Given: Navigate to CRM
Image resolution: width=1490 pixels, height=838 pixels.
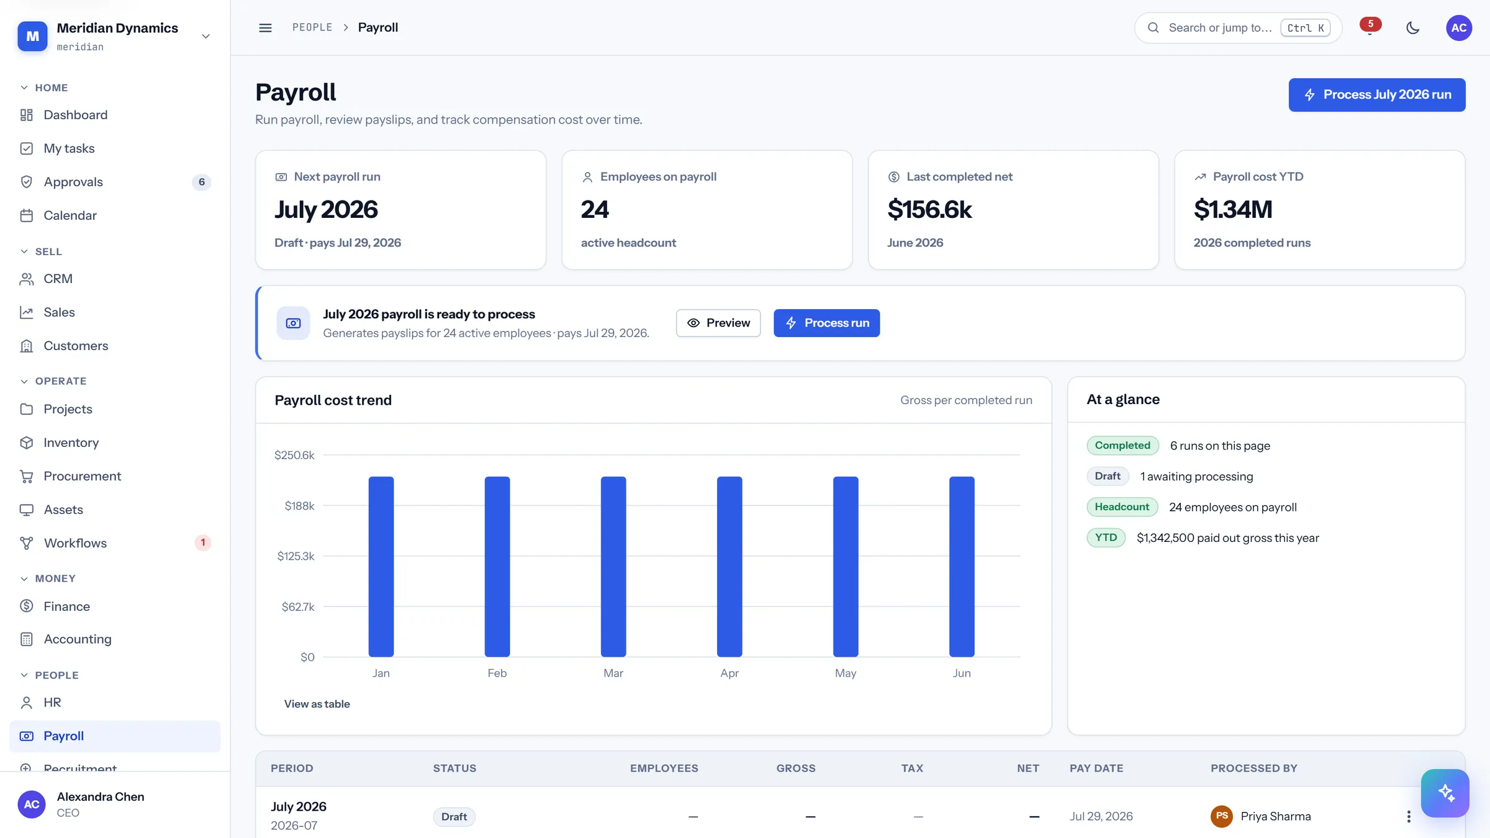Looking at the screenshot, I should [115, 279].
